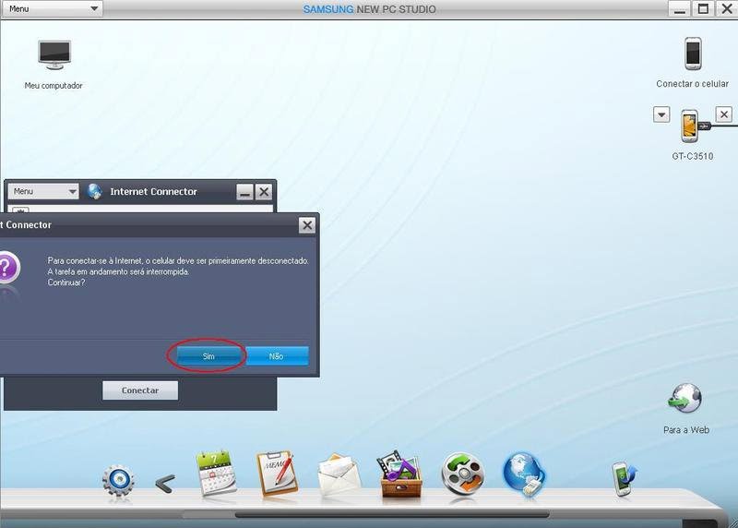Click the 'GT-C3510' device label
This screenshot has height=528, width=738.
pos(693,156)
